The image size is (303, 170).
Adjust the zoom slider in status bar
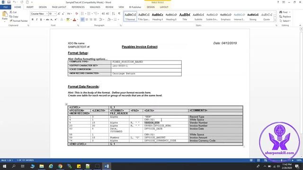tap(282, 161)
